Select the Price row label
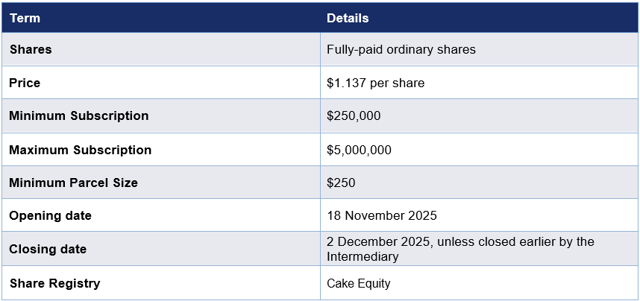 (25, 83)
